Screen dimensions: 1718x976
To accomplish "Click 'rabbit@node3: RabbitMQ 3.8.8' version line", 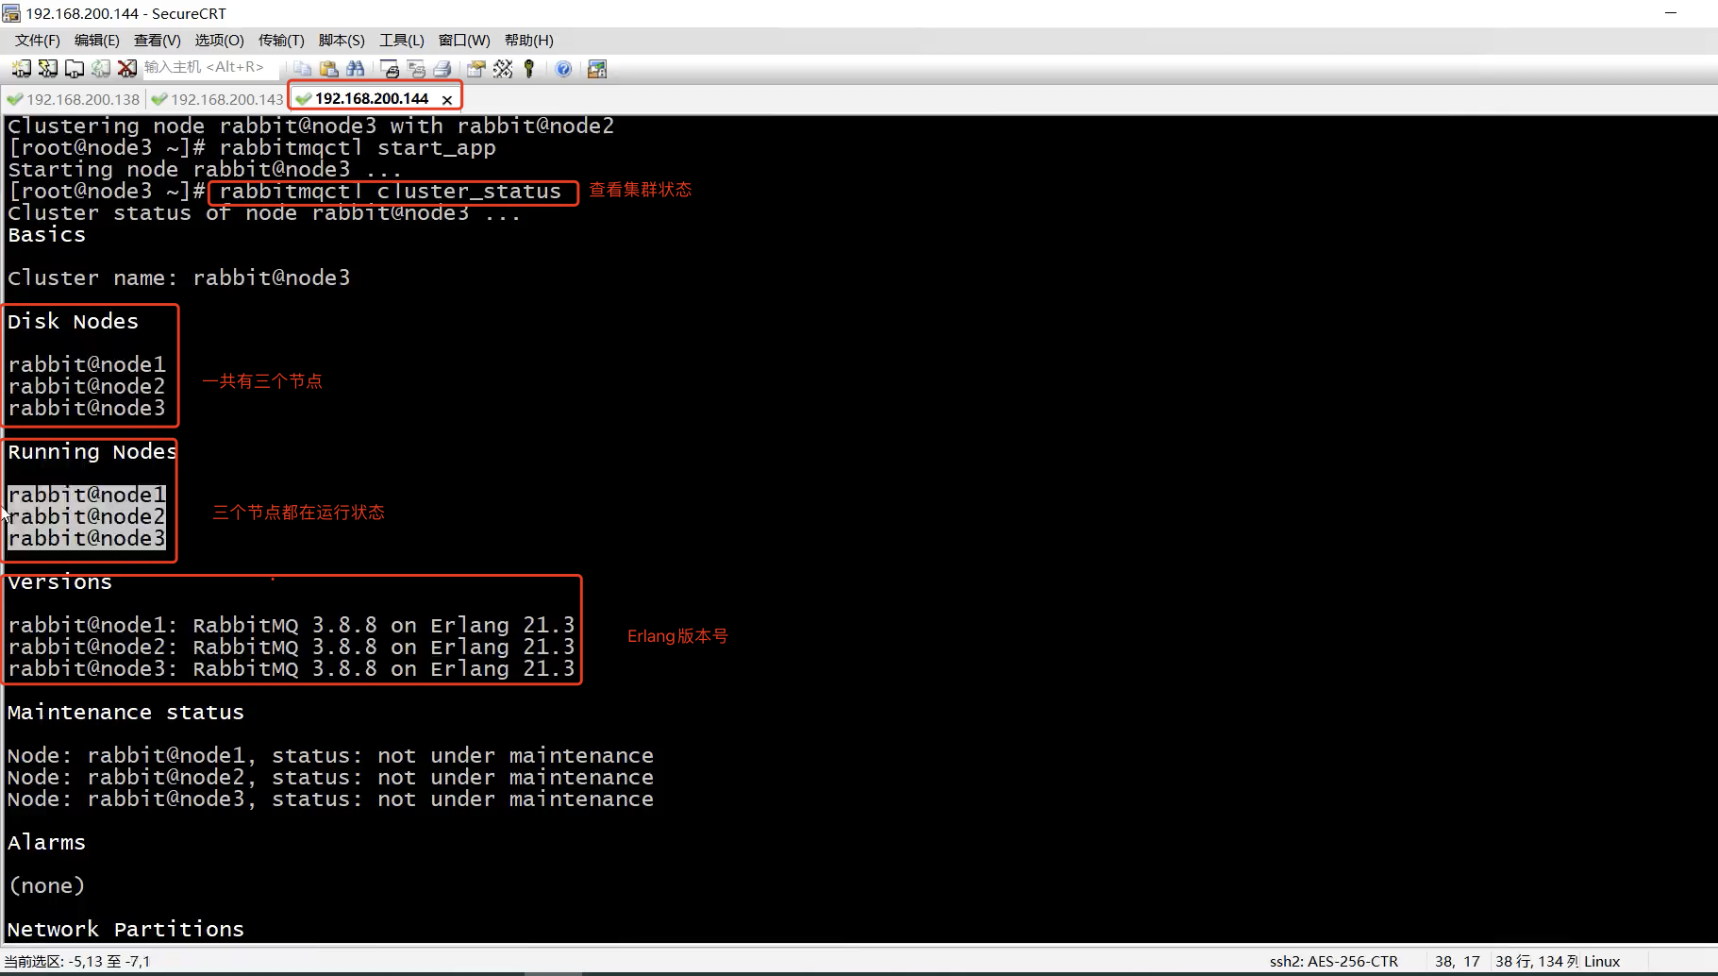I will pos(292,668).
